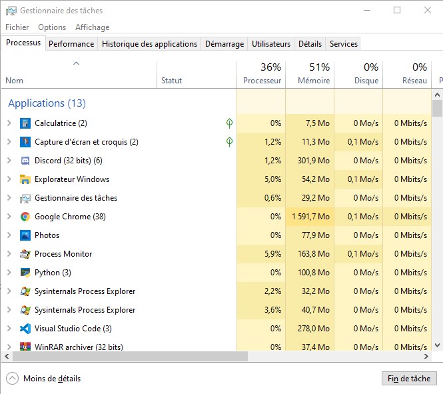Click the Discord app icon
This screenshot has width=443, height=394.
tap(25, 161)
